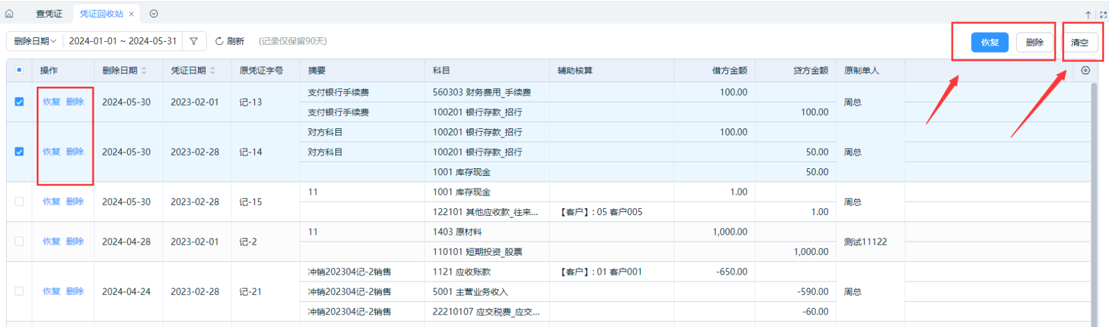Click the 【客户】: 01 客户001 cell
The width and height of the screenshot is (1109, 327).
click(x=612, y=272)
